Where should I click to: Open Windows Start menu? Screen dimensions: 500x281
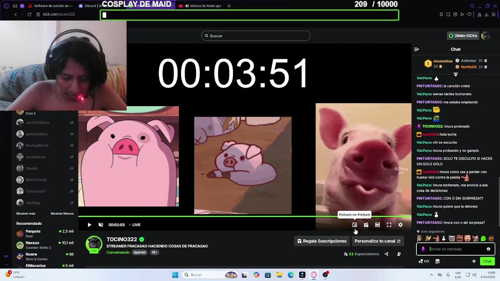pos(175,275)
